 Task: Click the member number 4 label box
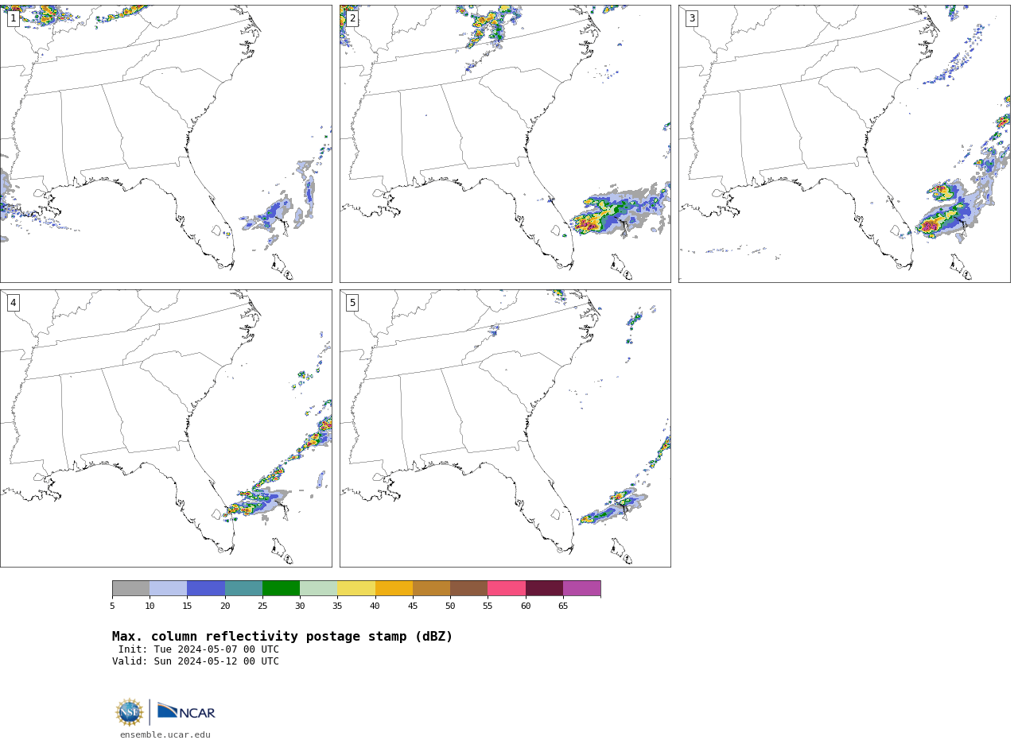pos(13,303)
